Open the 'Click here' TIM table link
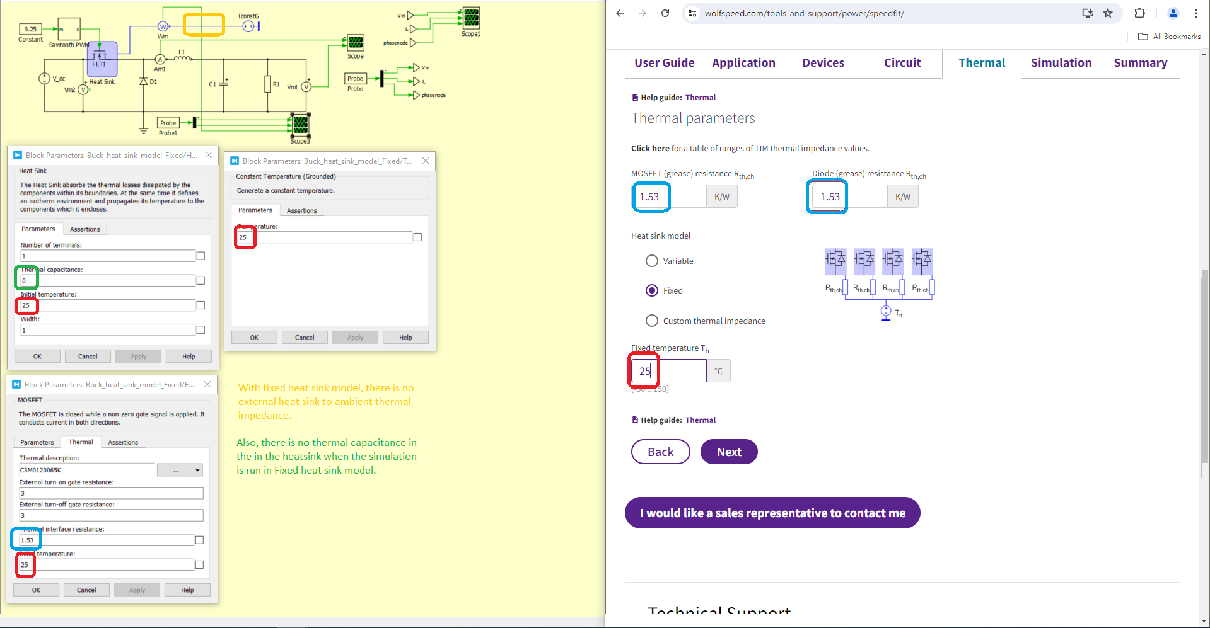Image resolution: width=1210 pixels, height=628 pixels. click(x=650, y=148)
